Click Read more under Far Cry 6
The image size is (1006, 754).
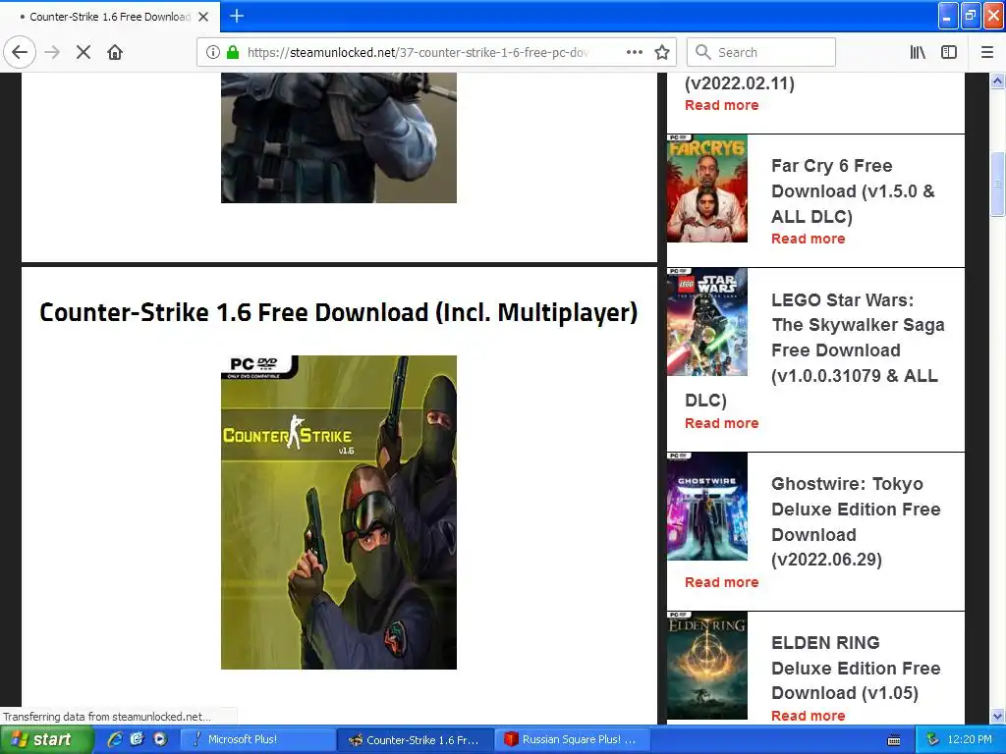click(808, 239)
